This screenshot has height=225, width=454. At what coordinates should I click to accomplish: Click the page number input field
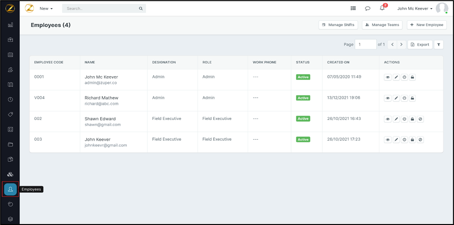click(365, 44)
